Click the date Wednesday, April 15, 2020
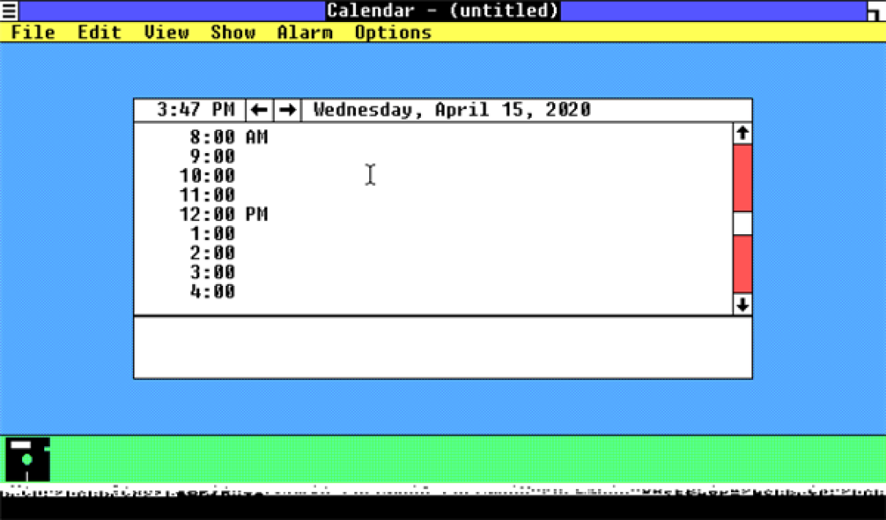Screen dimensions: 886x520 [452, 110]
